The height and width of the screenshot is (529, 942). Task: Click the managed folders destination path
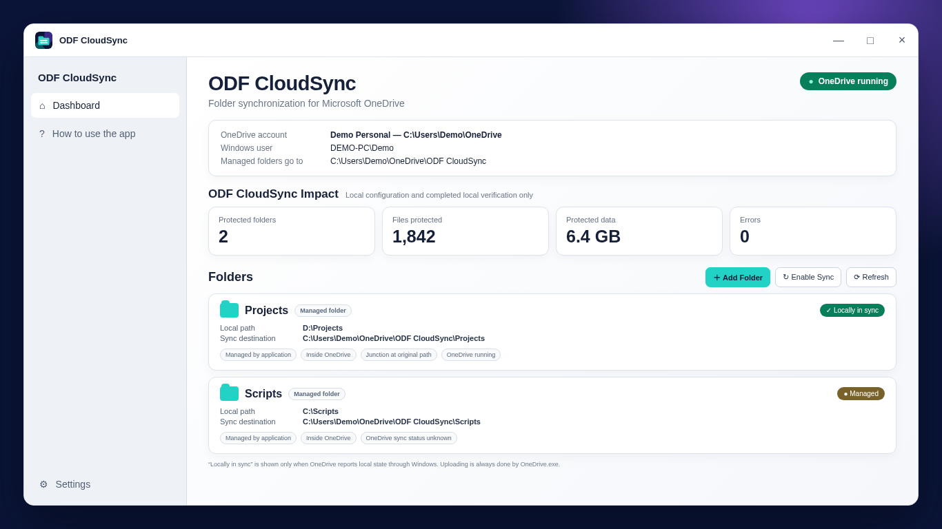pos(408,161)
